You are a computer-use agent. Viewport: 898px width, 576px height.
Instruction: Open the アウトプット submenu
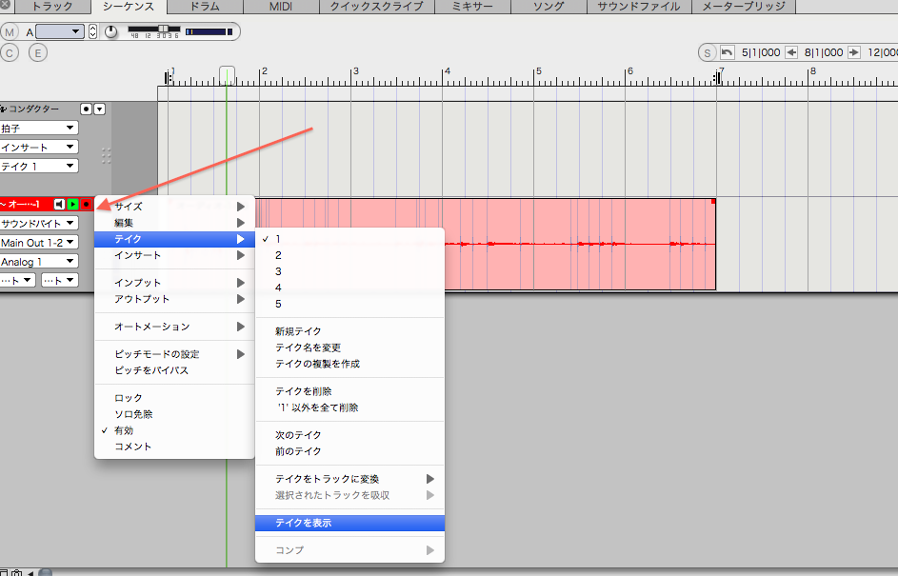(x=174, y=299)
